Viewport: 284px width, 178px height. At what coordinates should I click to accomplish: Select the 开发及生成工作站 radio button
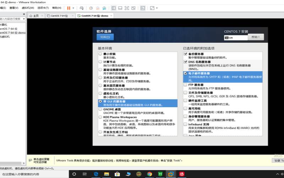click(x=100, y=132)
